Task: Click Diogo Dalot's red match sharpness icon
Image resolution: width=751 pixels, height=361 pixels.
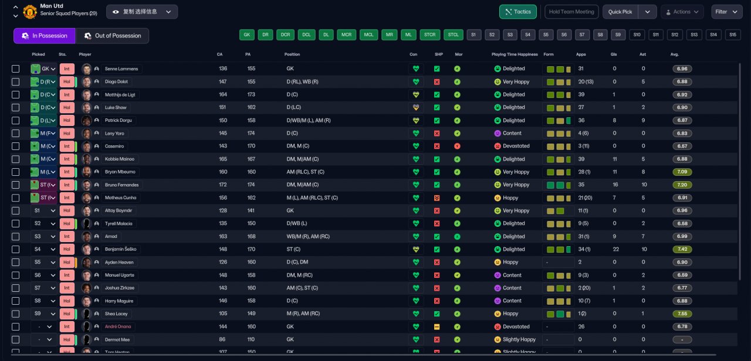Action: click(x=437, y=81)
